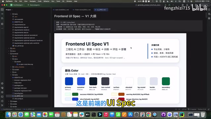Click the Project panel vertical scrollbar
Viewport: 211px width, 119px height.
click(x=50, y=55)
